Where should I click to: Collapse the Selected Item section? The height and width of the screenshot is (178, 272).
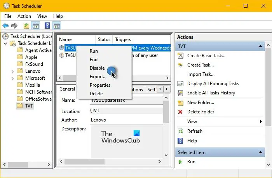tap(260, 152)
